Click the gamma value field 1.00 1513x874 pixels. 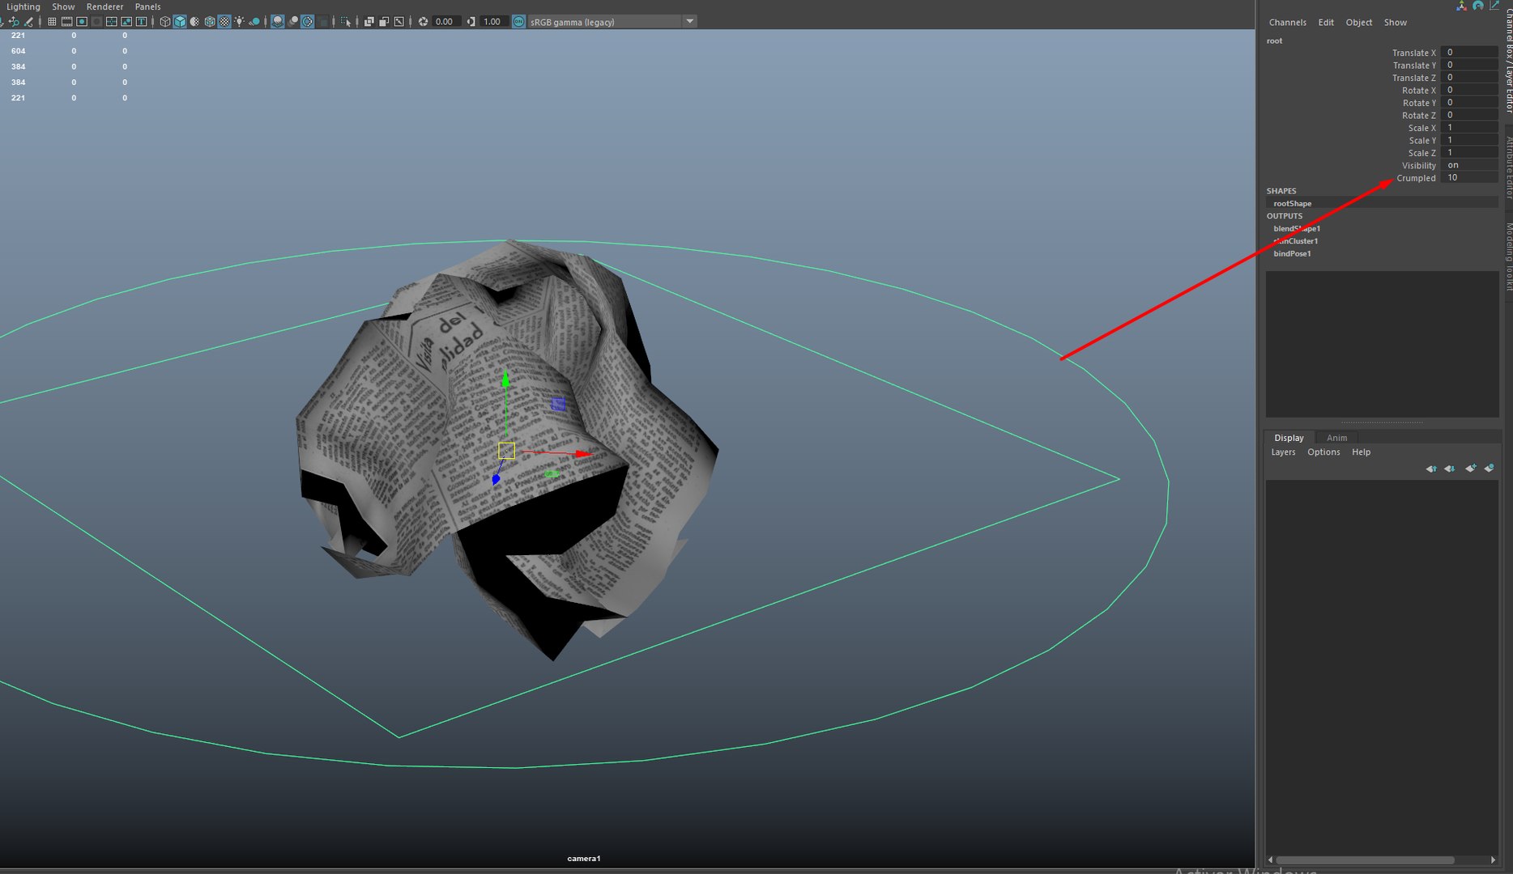pyautogui.click(x=493, y=22)
